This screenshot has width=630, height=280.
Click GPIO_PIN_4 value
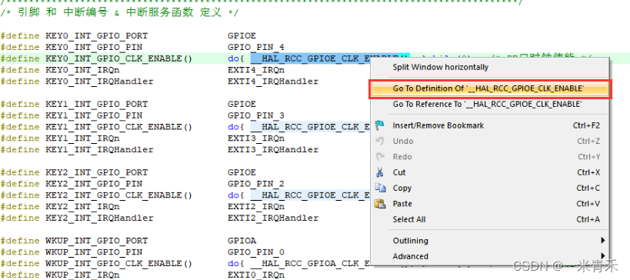tap(256, 47)
